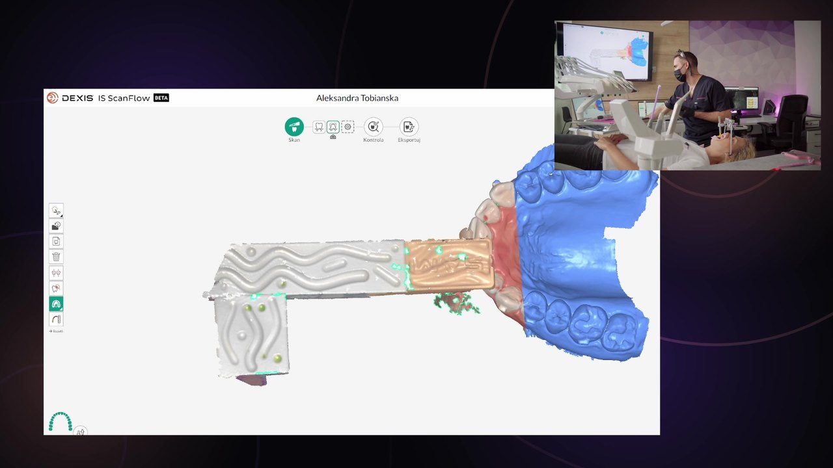Viewport: 833px width, 468px height.
Task: Expand the toolbar via Rozwiń
Action: pyautogui.click(x=56, y=331)
